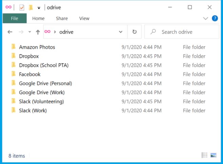Click the odrive infinity icon in title bar
Image resolution: width=223 pixels, height=164 pixels.
(8, 7)
